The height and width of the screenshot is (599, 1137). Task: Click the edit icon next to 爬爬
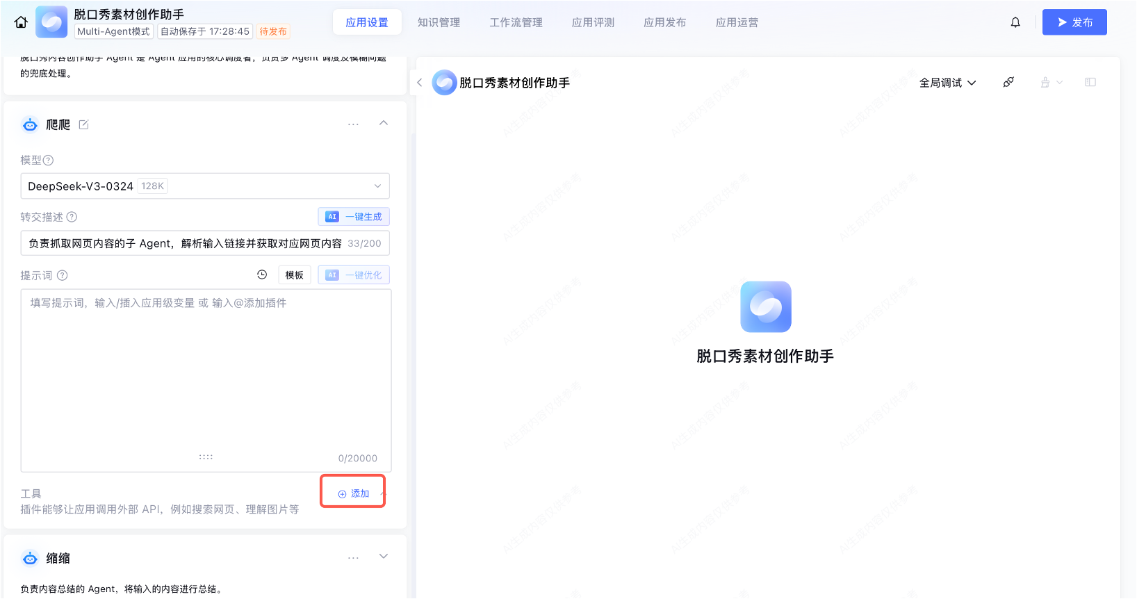84,124
